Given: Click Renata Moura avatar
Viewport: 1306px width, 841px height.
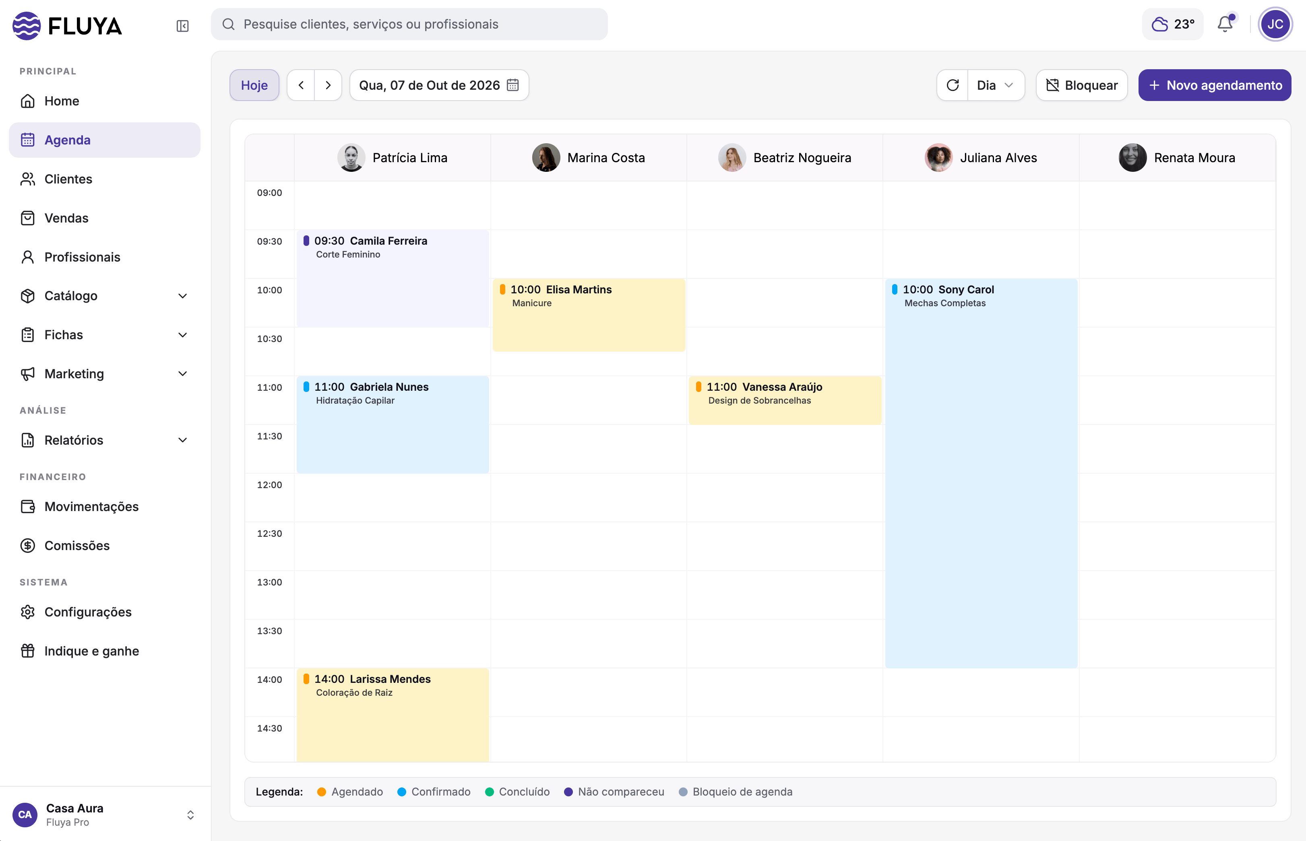Looking at the screenshot, I should 1133,158.
